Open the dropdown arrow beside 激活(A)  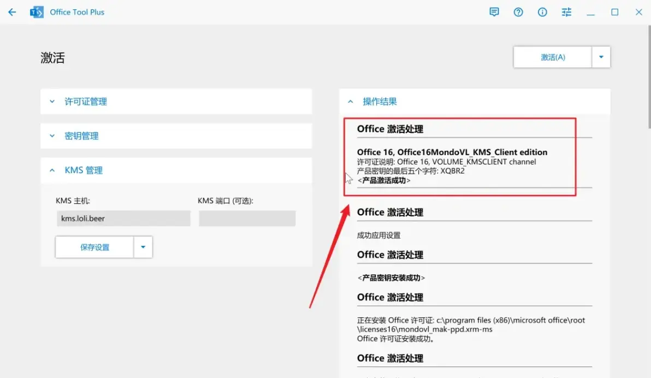point(601,57)
